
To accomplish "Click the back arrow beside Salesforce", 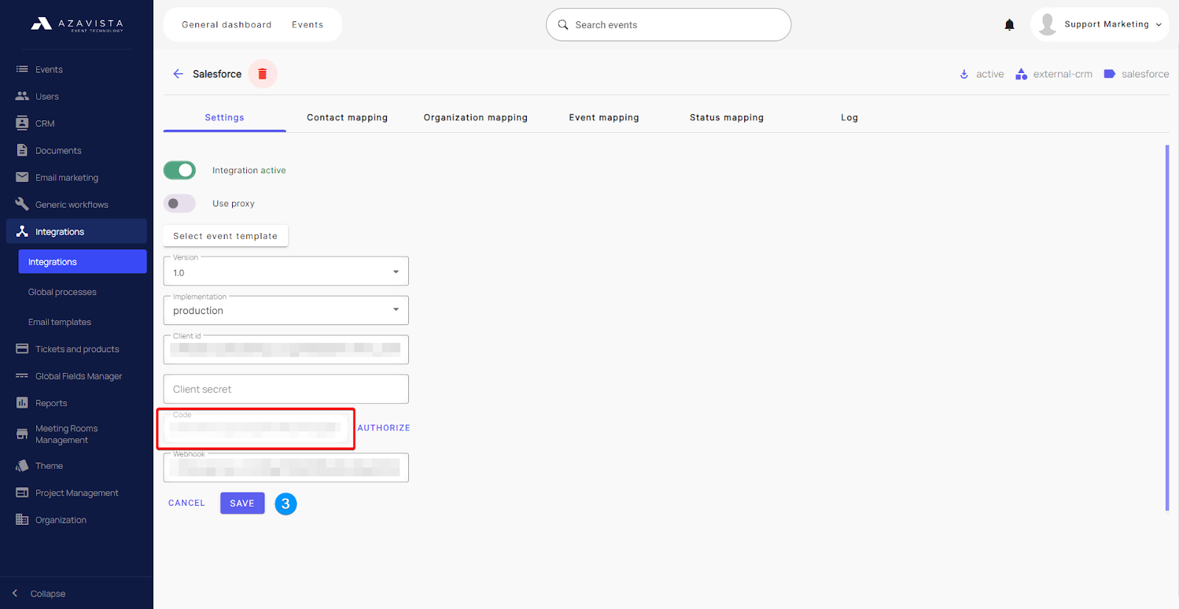I will 178,74.
